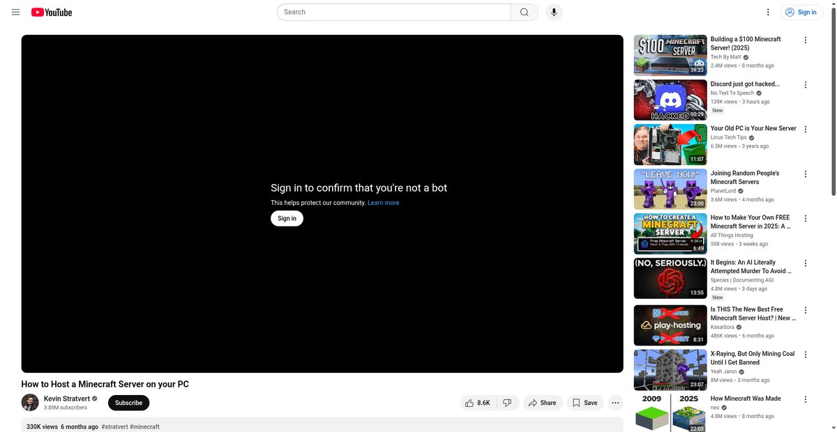Open options menu for It Begins AI video
837x432 pixels.
(806, 263)
